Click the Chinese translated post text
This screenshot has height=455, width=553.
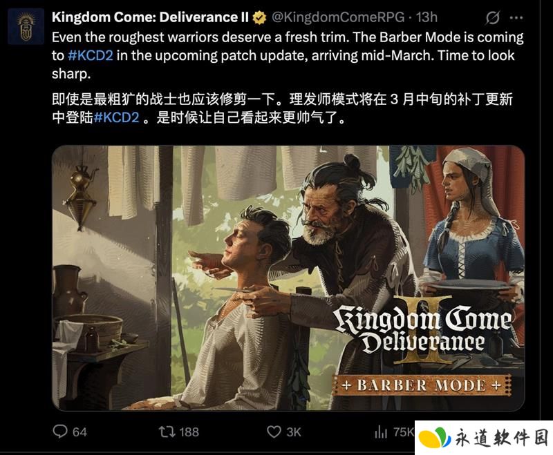(x=282, y=108)
